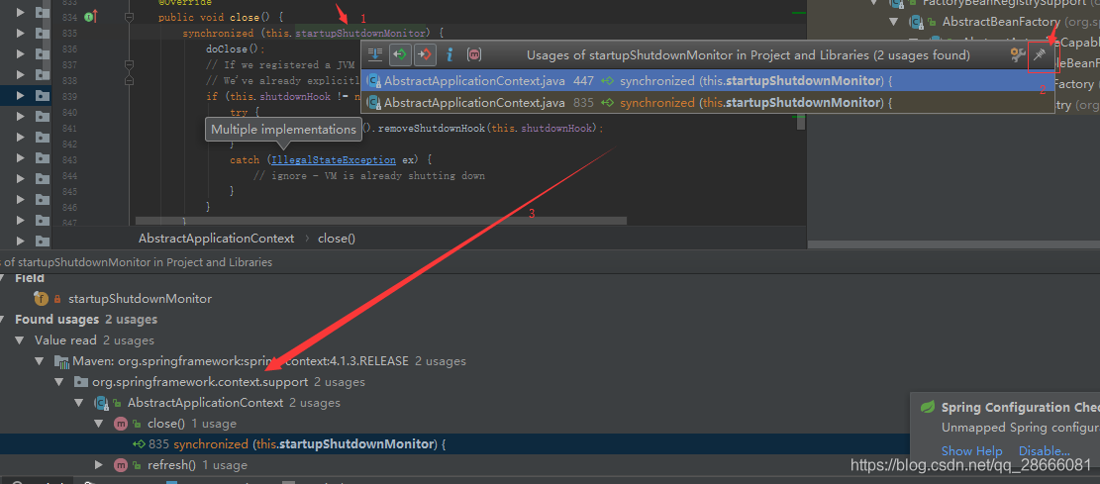Open usages popup settings wrench icon
Image resolution: width=1100 pixels, height=484 pixels.
tap(1018, 54)
